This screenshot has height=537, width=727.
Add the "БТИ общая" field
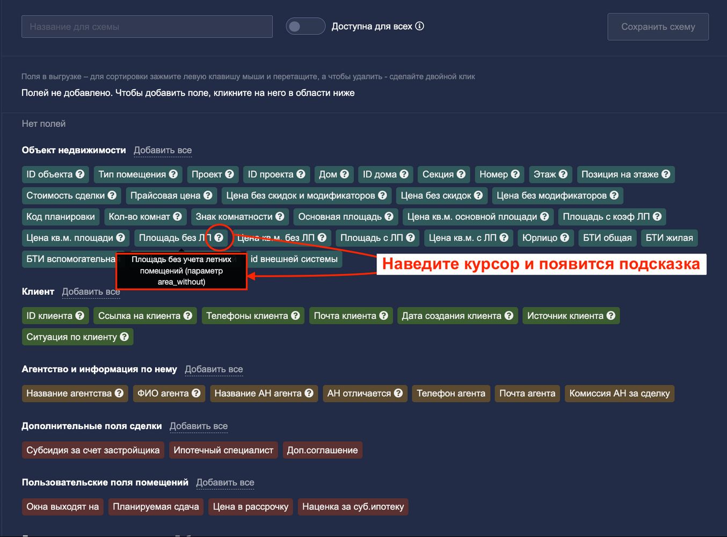click(608, 237)
